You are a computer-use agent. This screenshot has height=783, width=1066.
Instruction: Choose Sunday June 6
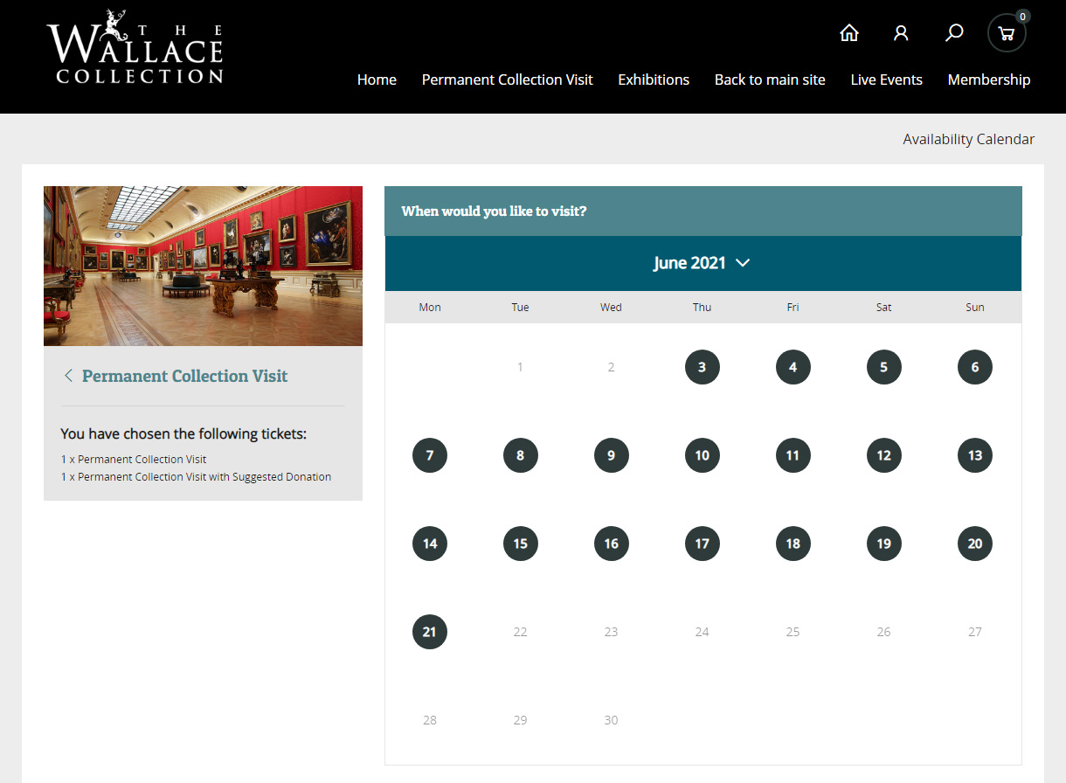pyautogui.click(x=975, y=367)
